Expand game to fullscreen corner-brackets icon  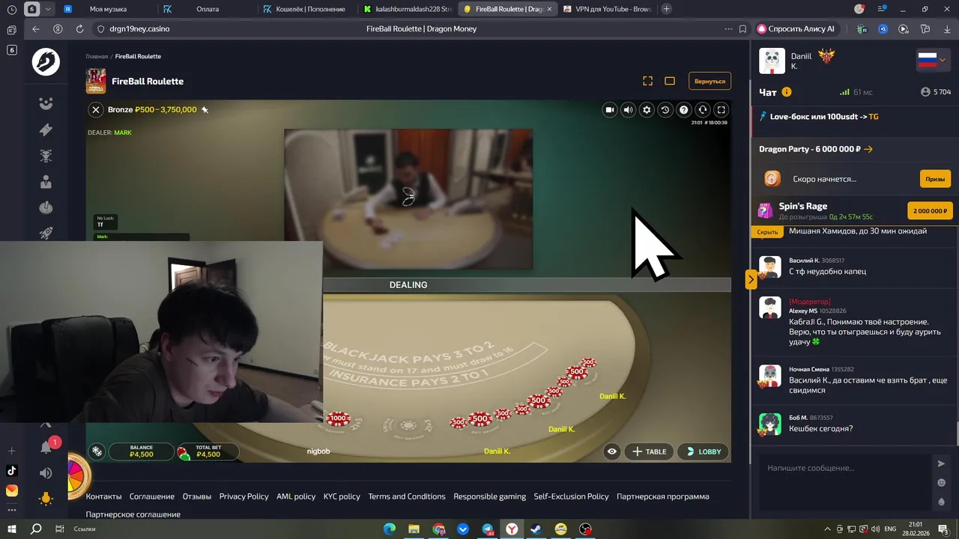[x=648, y=81]
